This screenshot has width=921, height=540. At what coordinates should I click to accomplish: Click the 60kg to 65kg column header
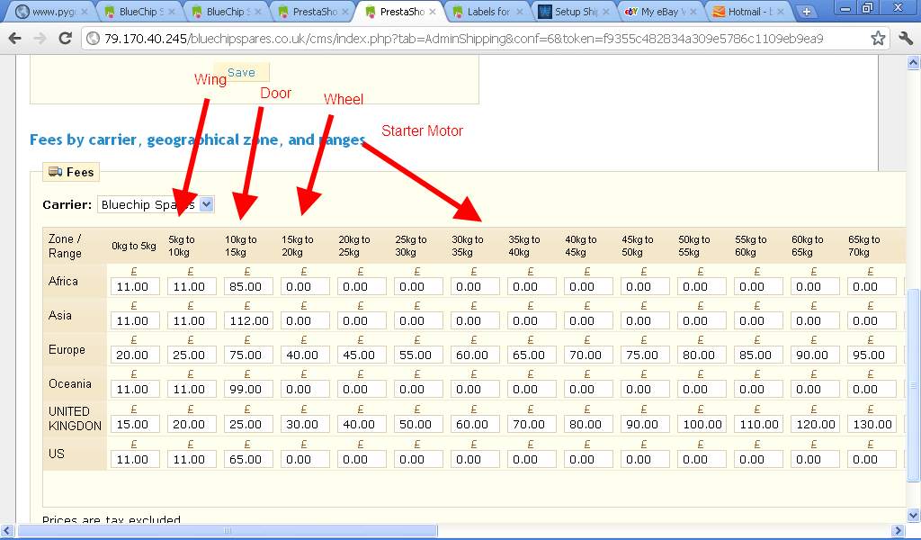(807, 246)
